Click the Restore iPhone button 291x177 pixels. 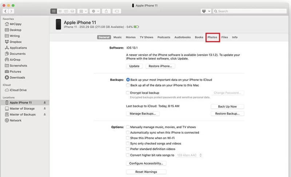click(x=160, y=66)
